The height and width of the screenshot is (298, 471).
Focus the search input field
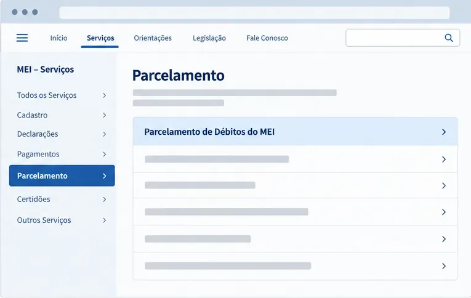403,38
